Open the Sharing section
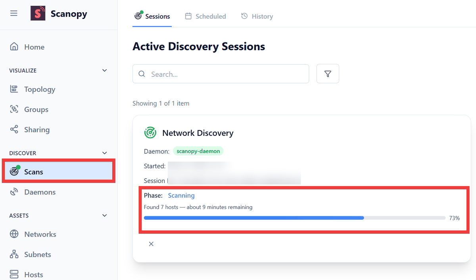 tap(36, 130)
